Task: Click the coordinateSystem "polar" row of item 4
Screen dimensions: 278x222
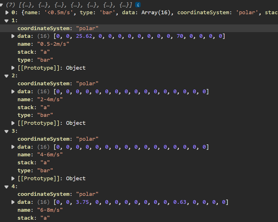Action: point(58,194)
